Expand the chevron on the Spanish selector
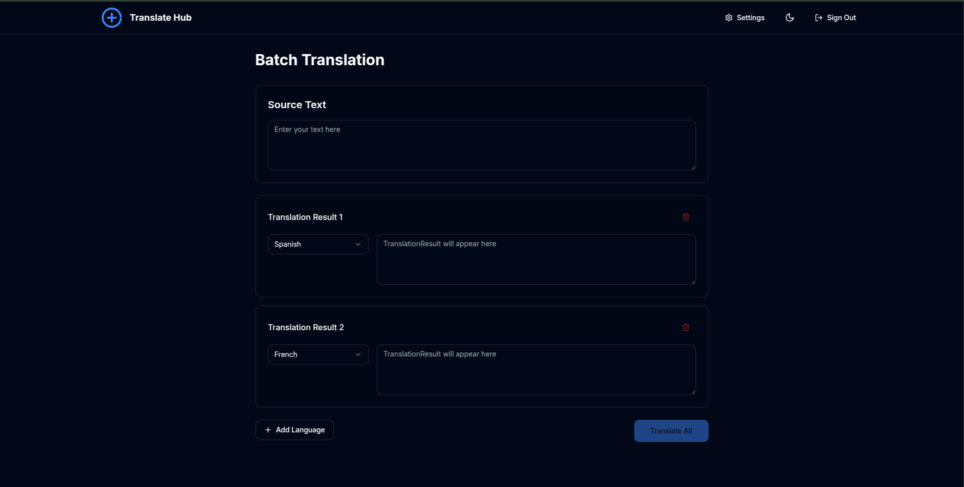Viewport: 964px width, 487px height. click(358, 244)
